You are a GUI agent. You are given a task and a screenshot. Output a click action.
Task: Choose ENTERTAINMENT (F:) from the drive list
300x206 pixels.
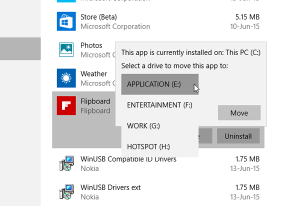tap(159, 105)
